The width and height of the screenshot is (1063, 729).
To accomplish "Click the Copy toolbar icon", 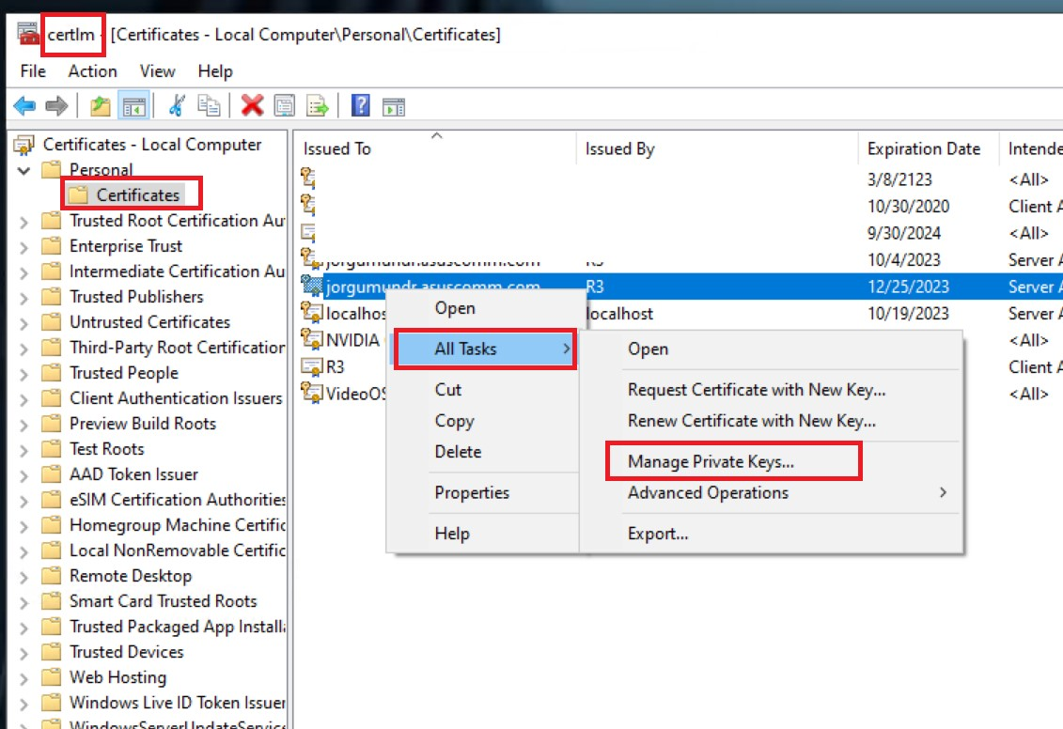I will pyautogui.click(x=209, y=105).
